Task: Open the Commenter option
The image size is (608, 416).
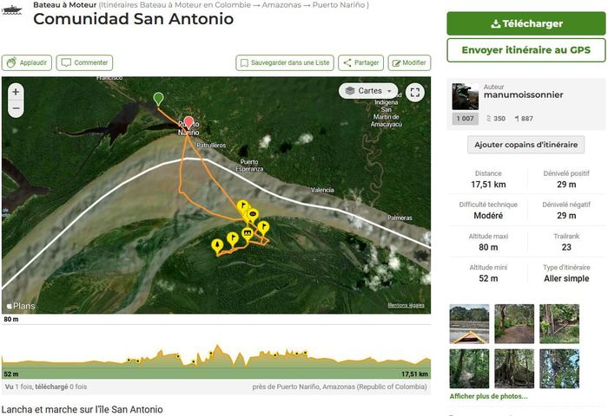Action: (x=84, y=62)
